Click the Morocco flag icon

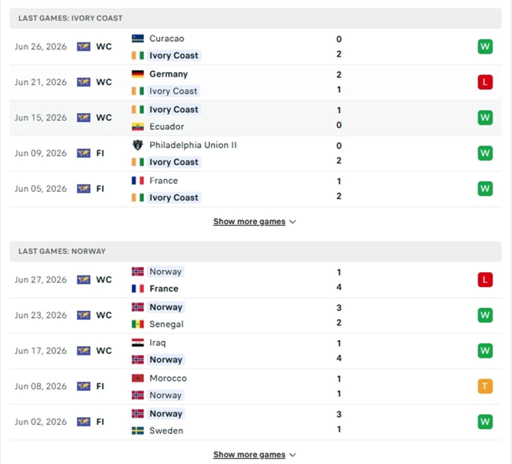pos(137,378)
